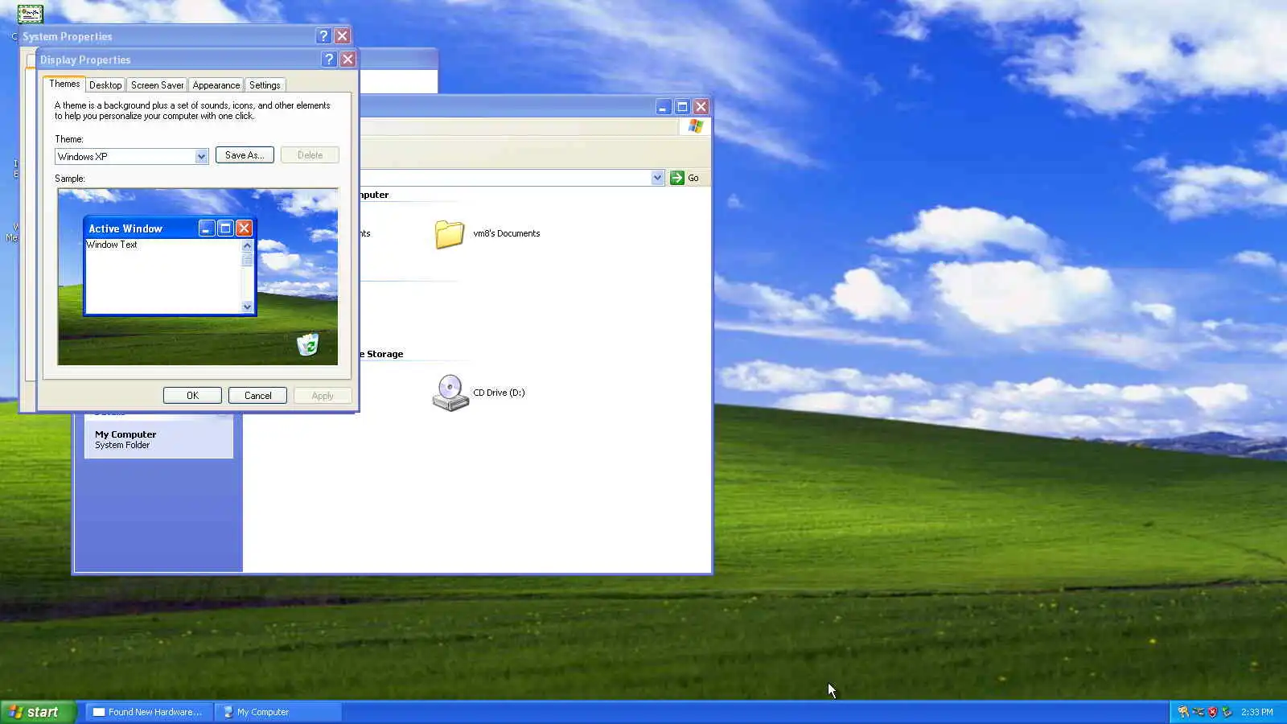The height and width of the screenshot is (724, 1287).
Task: Switch to the Desktop tab
Action: (x=105, y=85)
